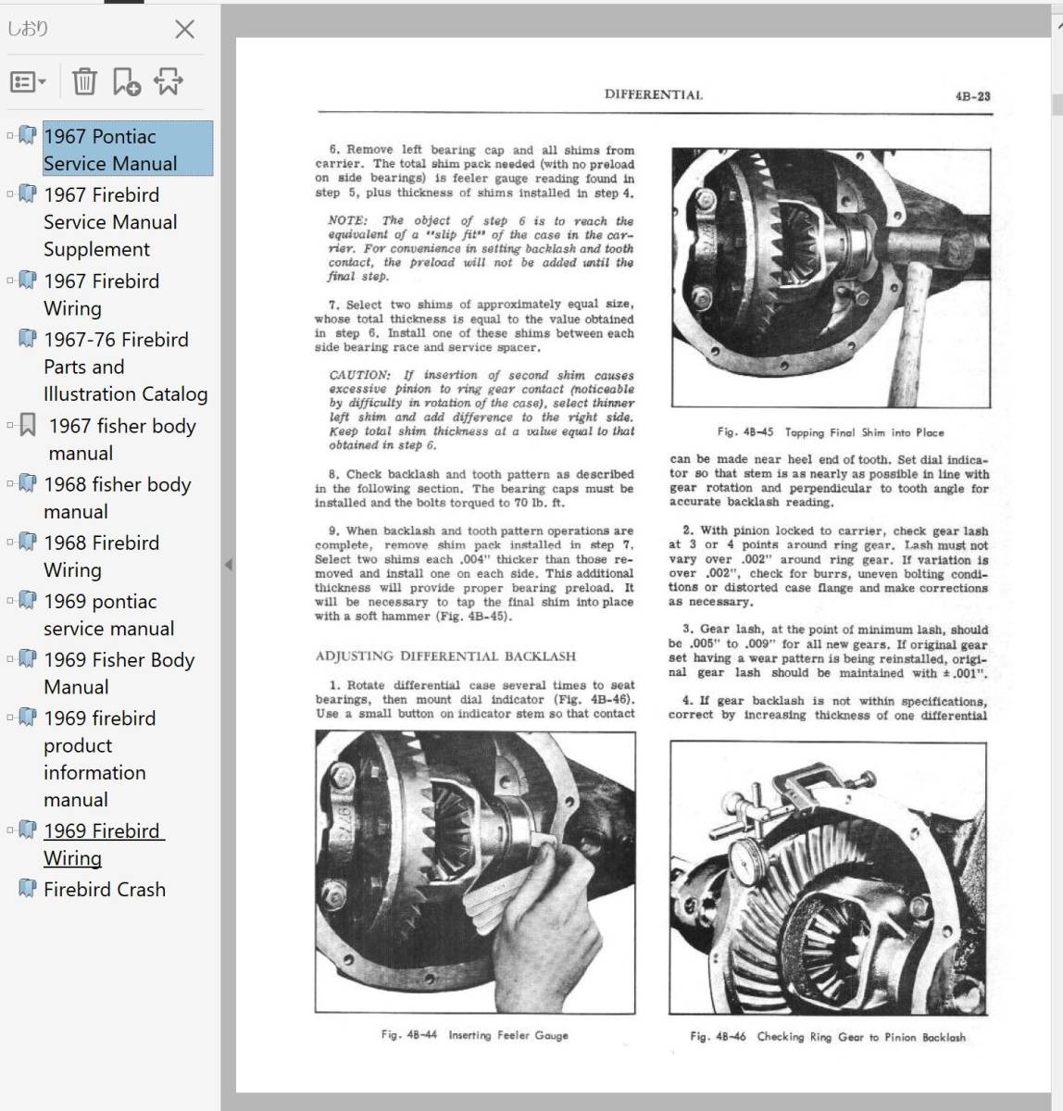Expand the 1967 Pontiac Service Manual node
This screenshot has width=1063, height=1111.
click(x=10, y=135)
